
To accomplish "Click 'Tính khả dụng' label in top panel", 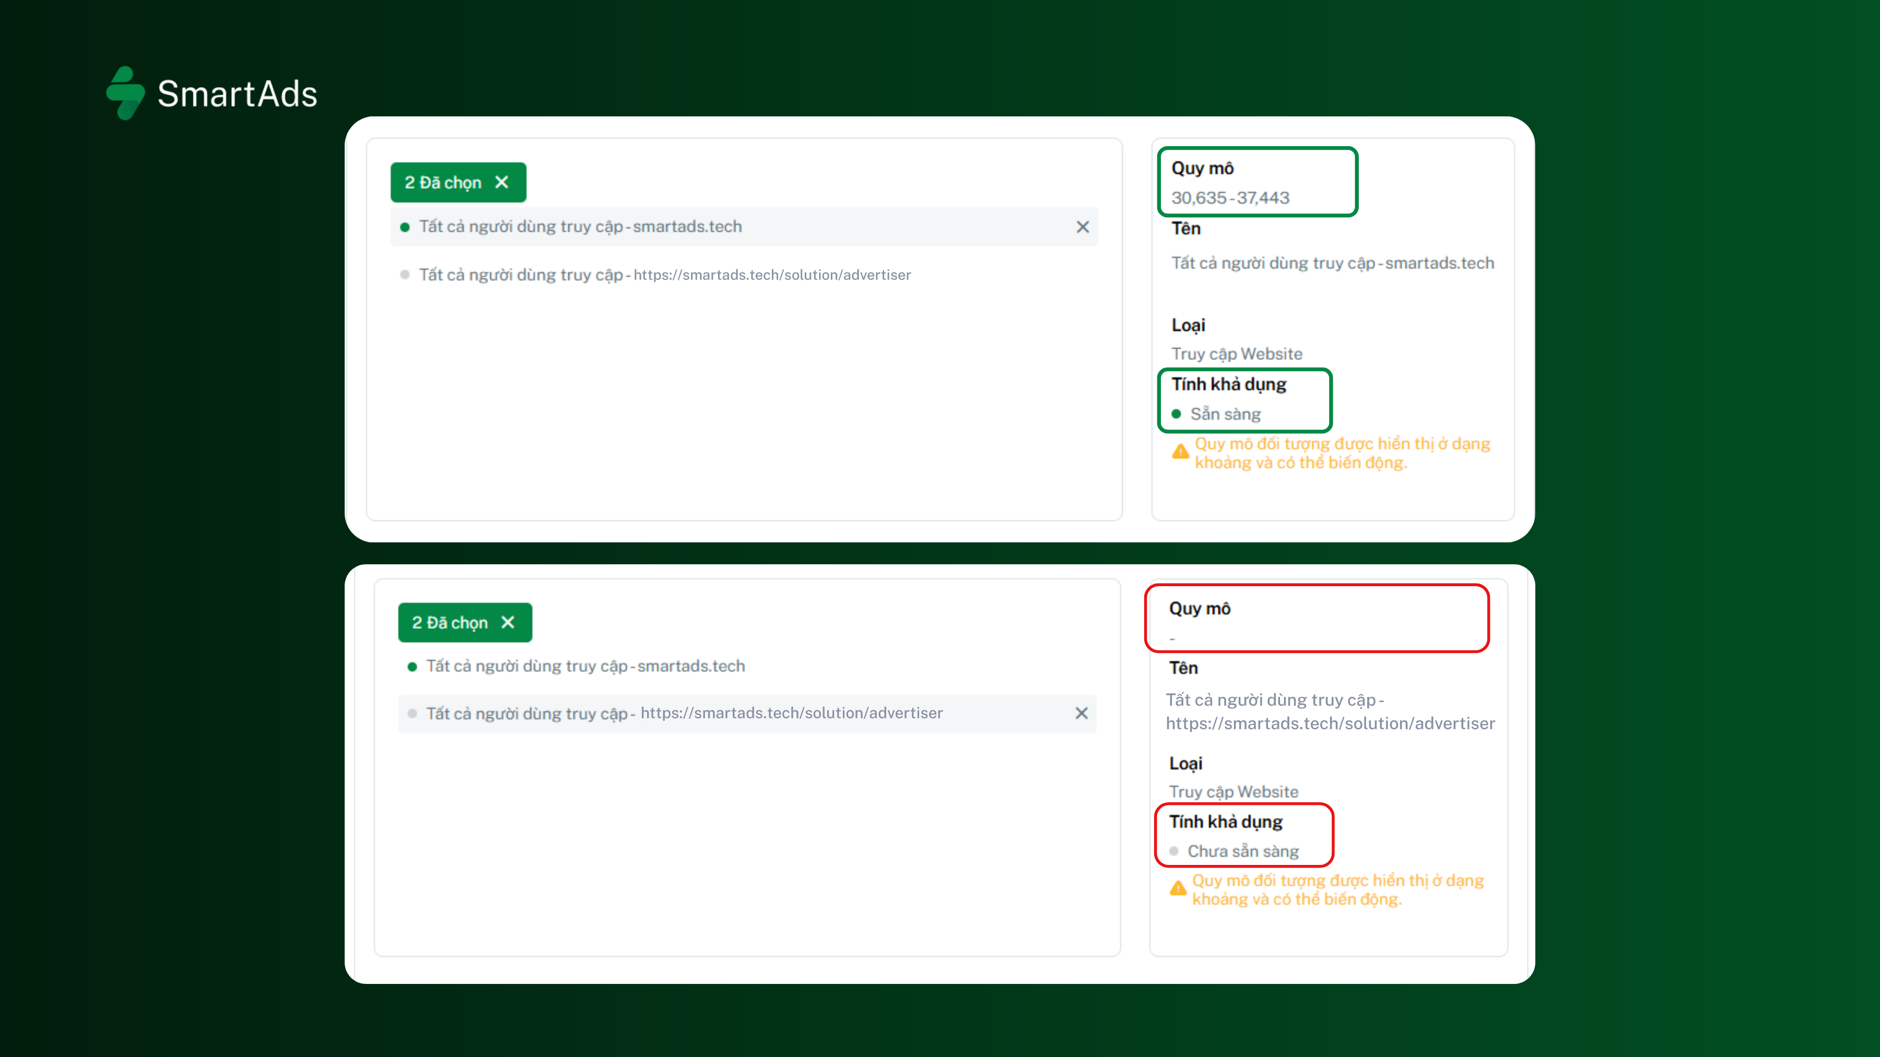I will (x=1229, y=384).
